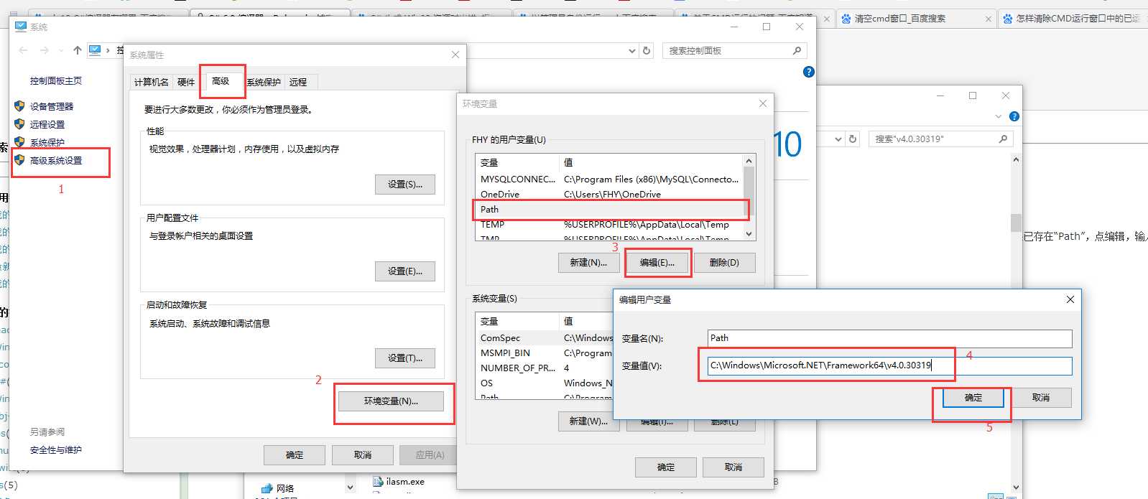Delete user variable with 删除(D)
The height and width of the screenshot is (499, 1148).
(724, 263)
